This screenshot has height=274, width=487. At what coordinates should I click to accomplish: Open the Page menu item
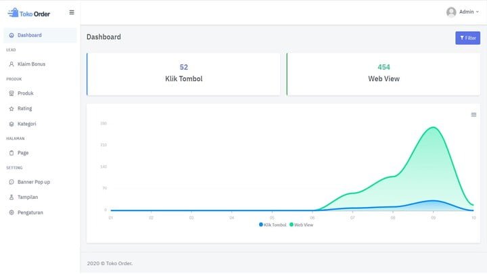point(23,153)
